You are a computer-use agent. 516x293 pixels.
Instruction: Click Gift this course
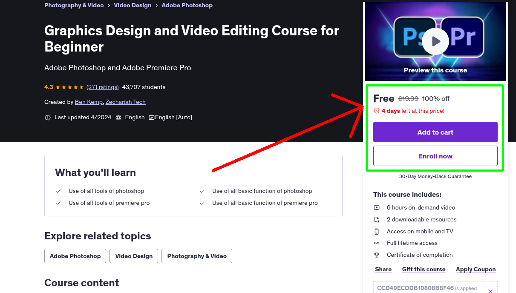(x=424, y=269)
